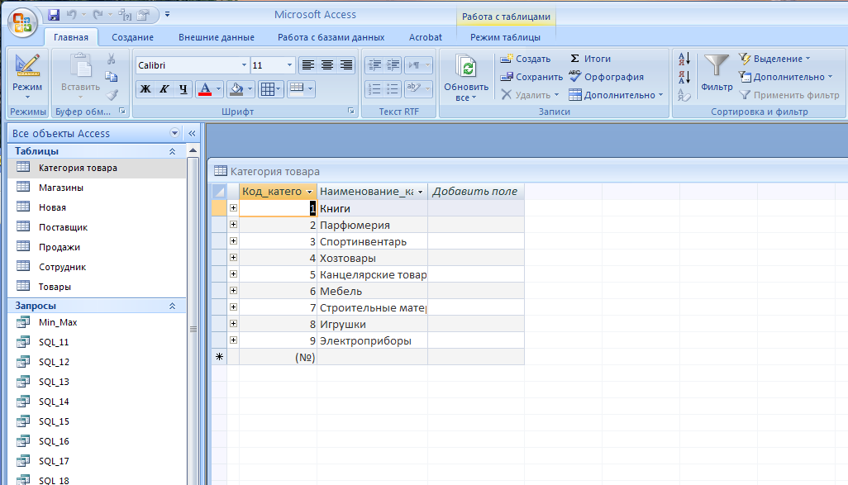Collapse the navigation pane with the double chevron

tap(192, 133)
